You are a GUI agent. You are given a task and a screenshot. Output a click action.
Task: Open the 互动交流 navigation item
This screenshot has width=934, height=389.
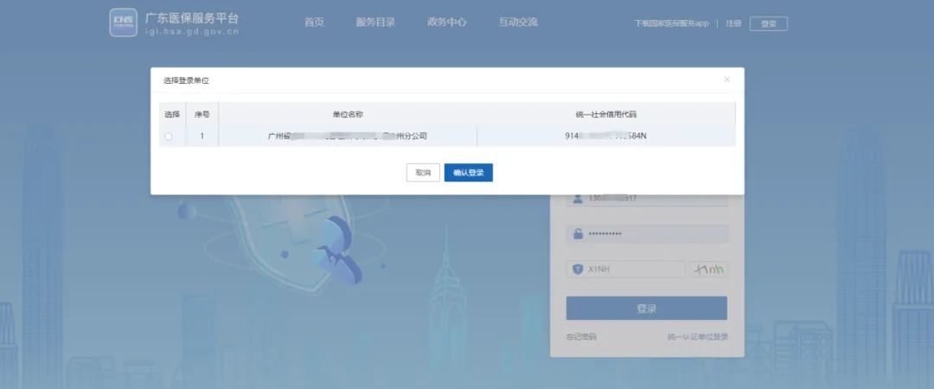coord(518,22)
